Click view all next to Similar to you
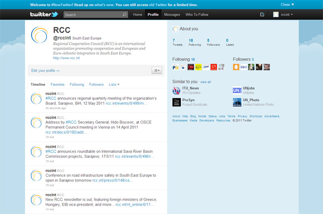Viewport: 323px width, 214px height. [x=205, y=82]
